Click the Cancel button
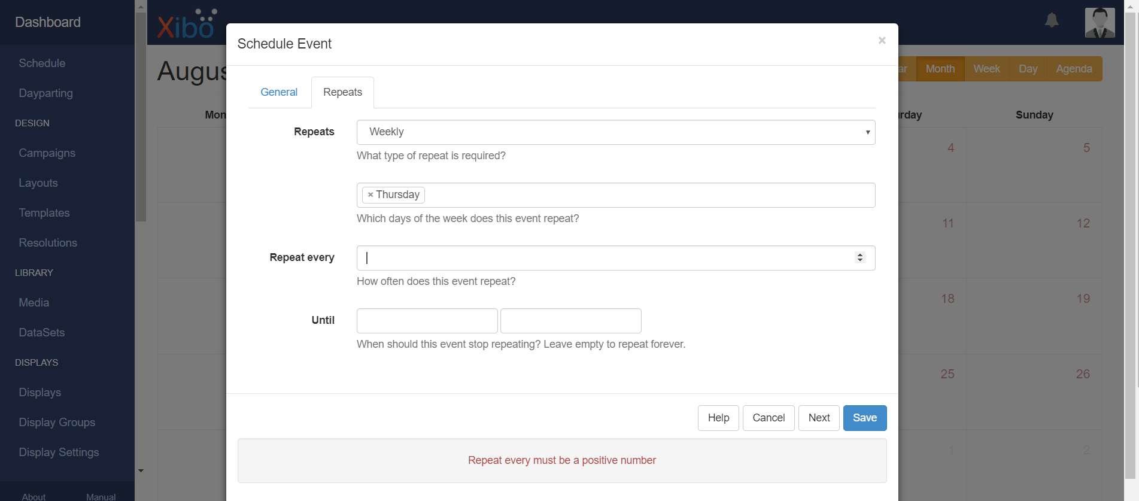 coord(769,418)
